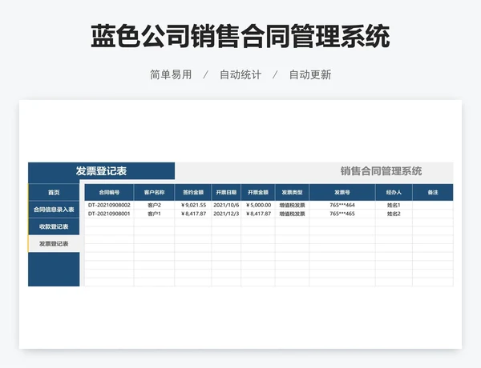
Task: Select cell DT-20210908001
Action: 109,214
